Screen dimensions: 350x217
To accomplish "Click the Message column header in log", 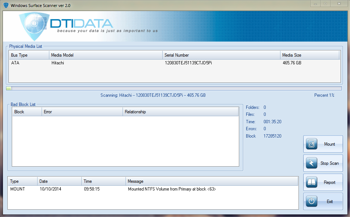I will 211,181.
